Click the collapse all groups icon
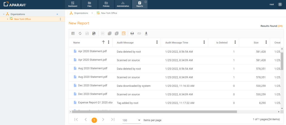Viewport: 286px width, 125px height. 116,33
